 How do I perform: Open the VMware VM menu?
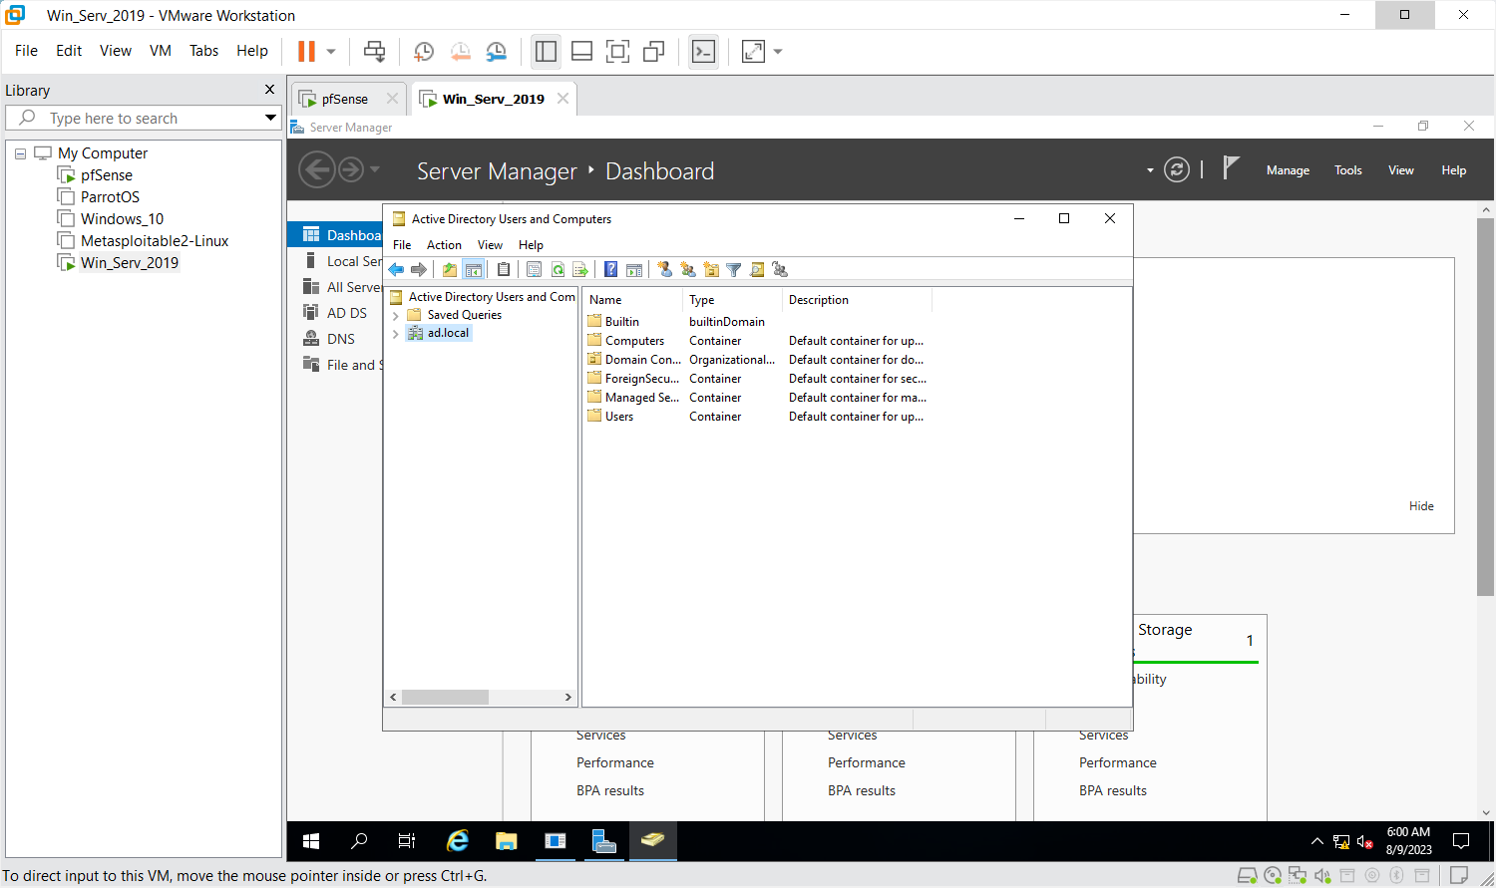161,51
